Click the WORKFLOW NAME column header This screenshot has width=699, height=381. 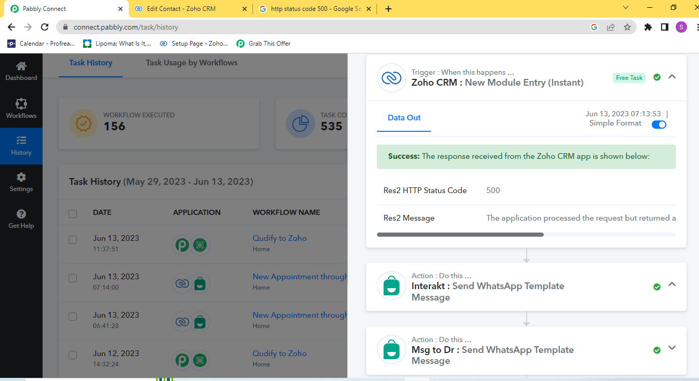pos(286,212)
